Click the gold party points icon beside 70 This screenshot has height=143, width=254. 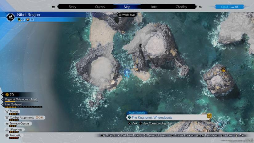[x=7, y=95]
